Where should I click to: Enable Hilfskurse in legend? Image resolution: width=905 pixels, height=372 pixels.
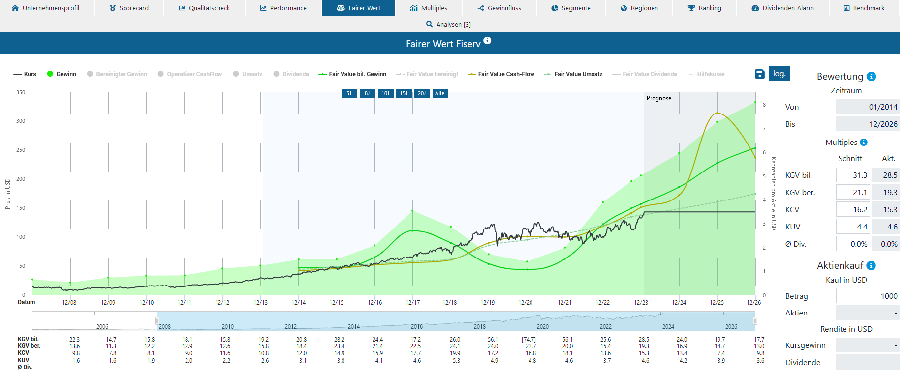coord(706,74)
